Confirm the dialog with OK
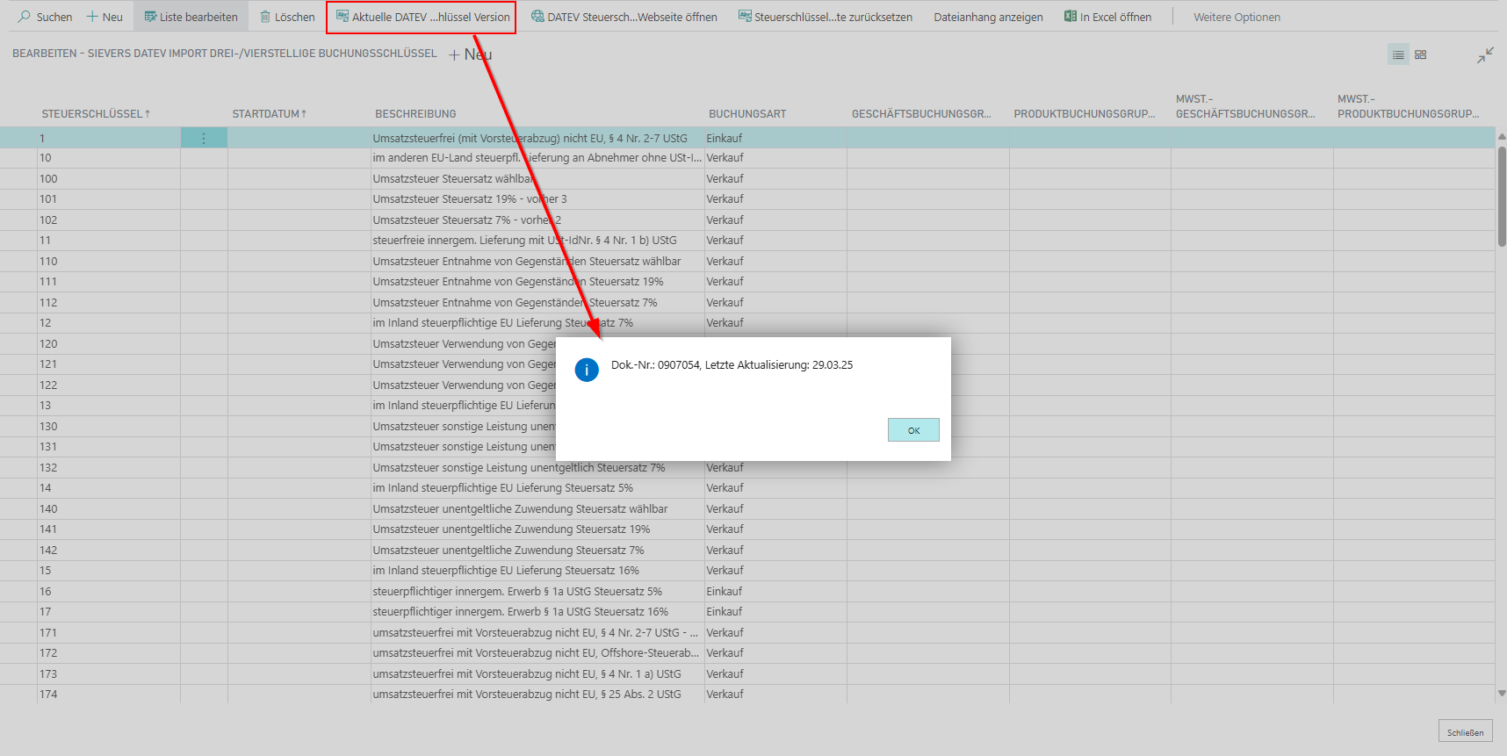The height and width of the screenshot is (756, 1507). [x=913, y=430]
